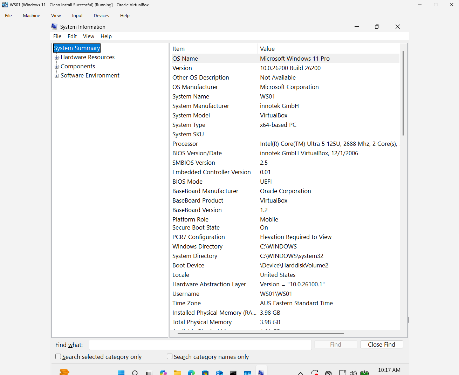Viewport: 459px width, 375px height.
Task: Select the Version row label
Action: (182, 68)
